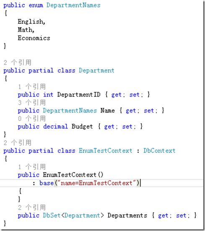
Task: Click the enum keyword
Action: point(36,5)
